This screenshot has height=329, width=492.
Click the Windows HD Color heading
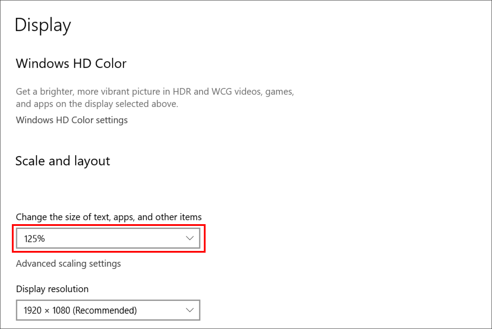coord(71,64)
